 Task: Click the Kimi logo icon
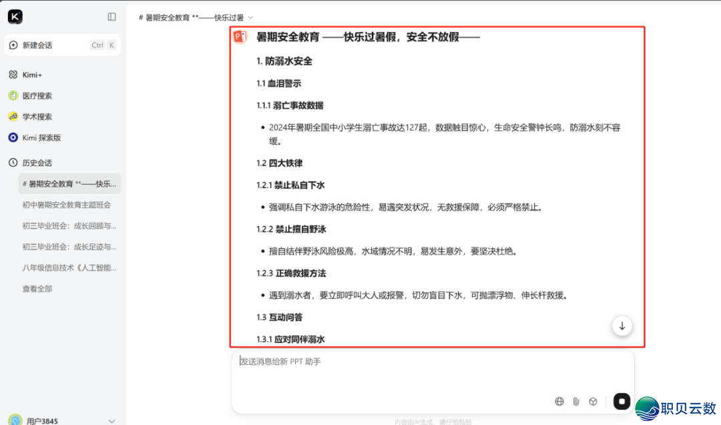tap(15, 17)
